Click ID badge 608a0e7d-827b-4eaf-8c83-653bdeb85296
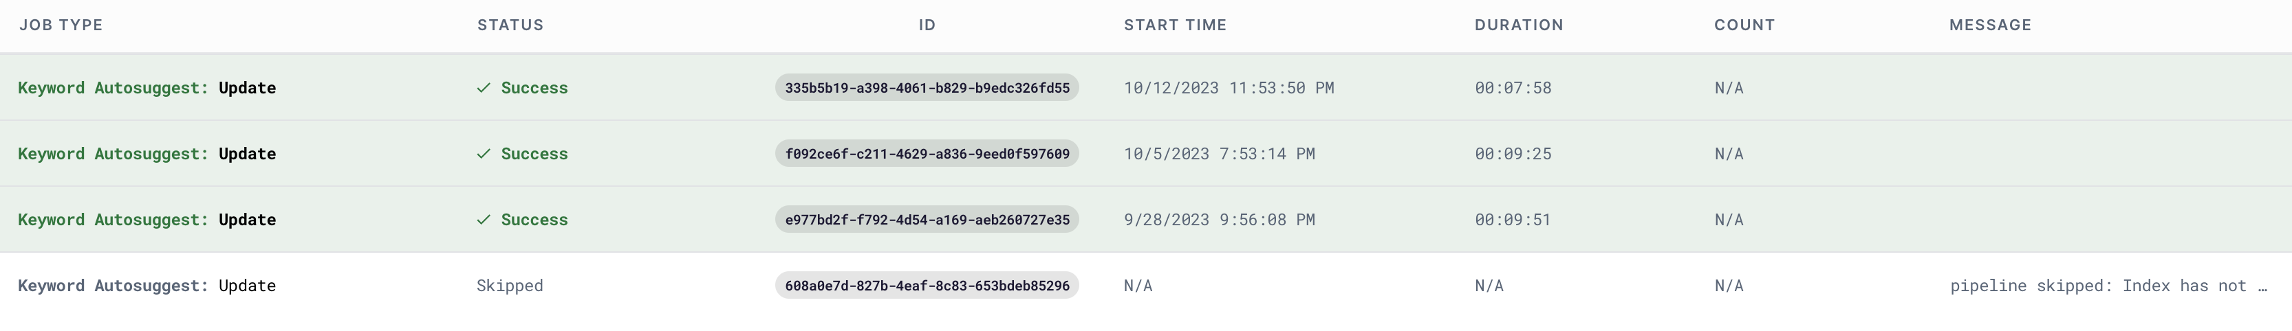The width and height of the screenshot is (2292, 331). [x=927, y=286]
